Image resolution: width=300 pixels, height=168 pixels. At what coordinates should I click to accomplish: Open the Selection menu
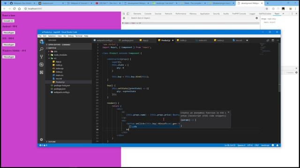pyautogui.click(x=52, y=36)
